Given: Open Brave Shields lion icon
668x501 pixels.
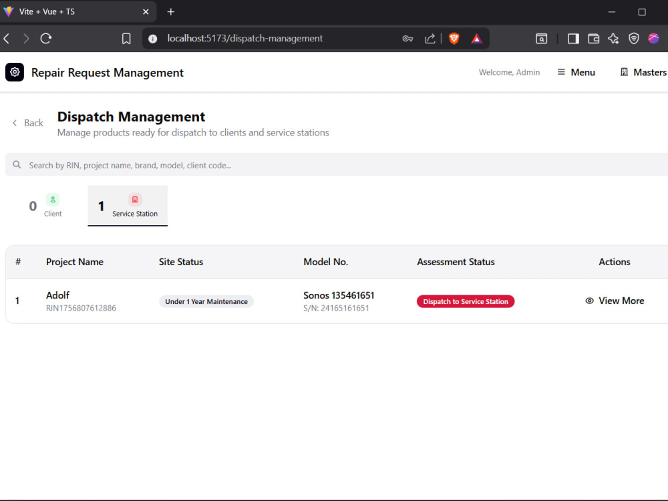Looking at the screenshot, I should [454, 39].
